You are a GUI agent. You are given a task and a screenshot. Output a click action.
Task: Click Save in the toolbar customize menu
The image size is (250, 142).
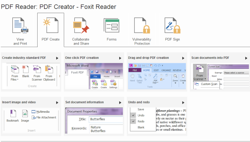point(141,109)
